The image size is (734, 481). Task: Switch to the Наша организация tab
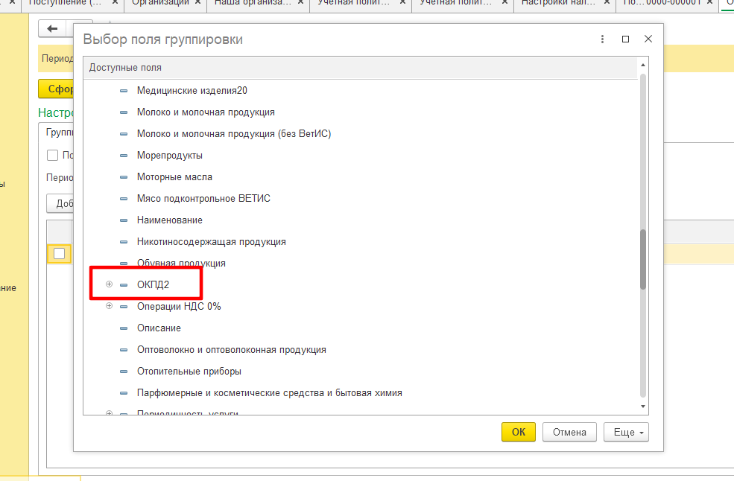coord(253,4)
